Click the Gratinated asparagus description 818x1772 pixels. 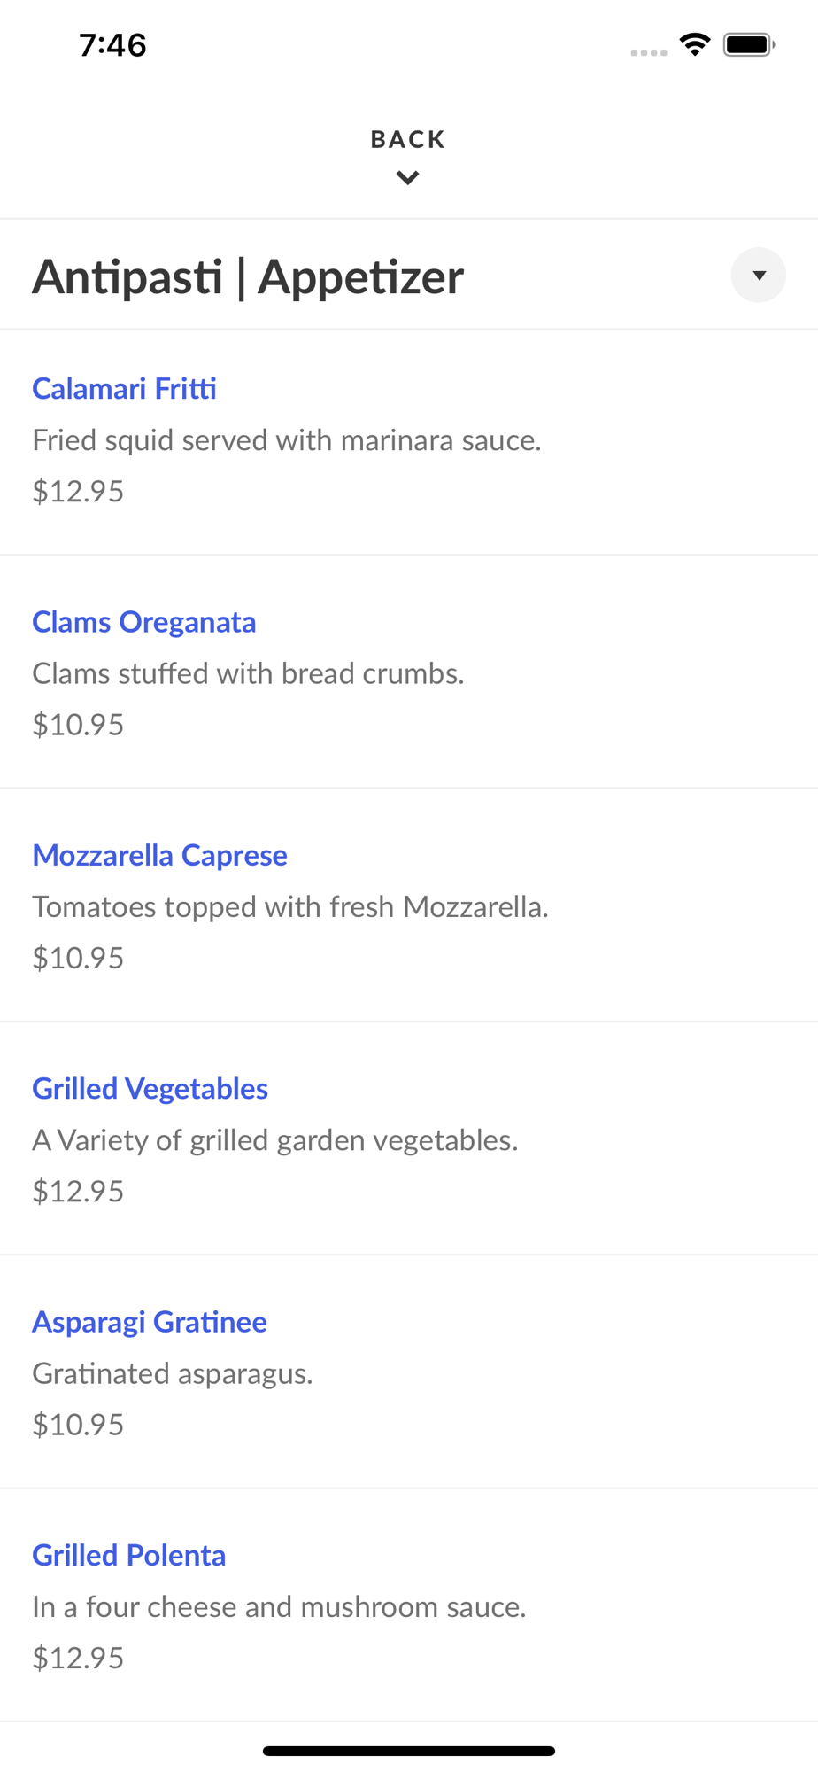[173, 1373]
